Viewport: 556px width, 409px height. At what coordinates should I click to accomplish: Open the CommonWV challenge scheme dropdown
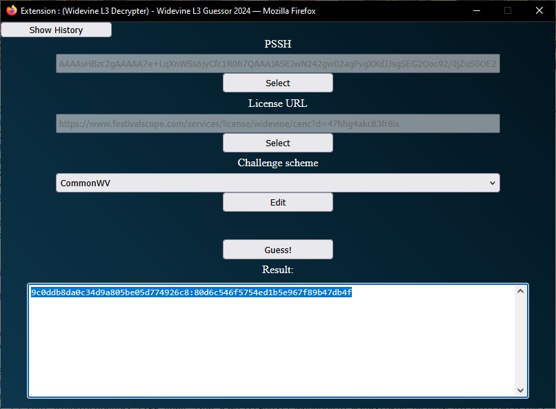click(x=277, y=183)
